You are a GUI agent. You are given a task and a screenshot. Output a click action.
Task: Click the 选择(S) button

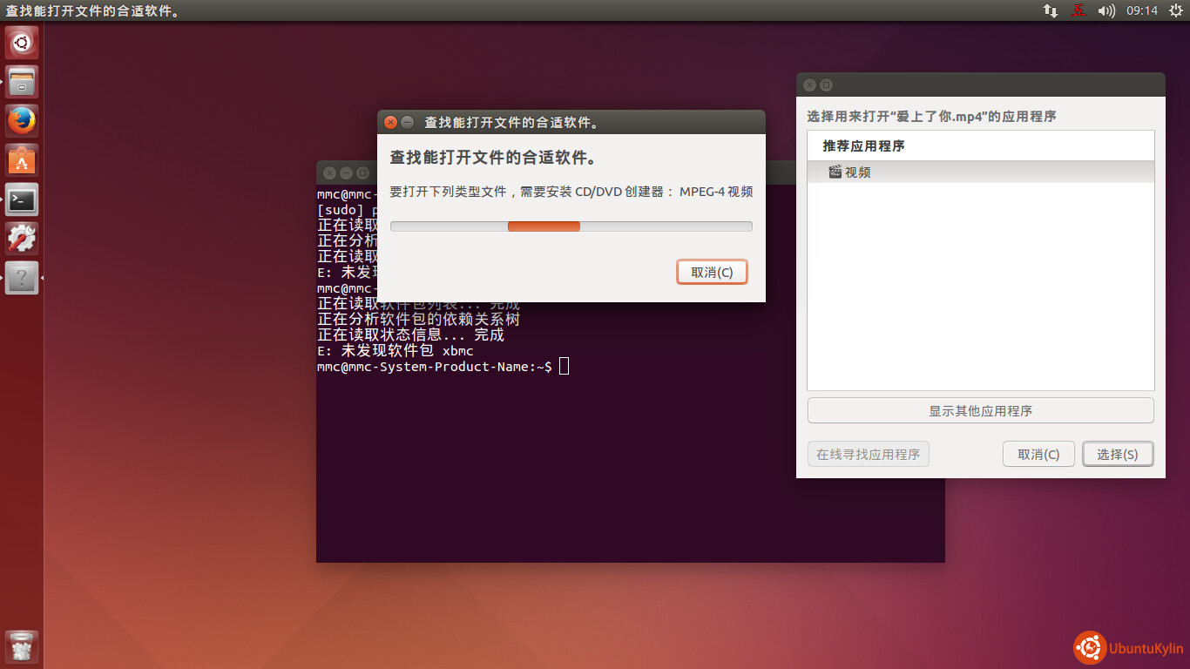(x=1117, y=454)
